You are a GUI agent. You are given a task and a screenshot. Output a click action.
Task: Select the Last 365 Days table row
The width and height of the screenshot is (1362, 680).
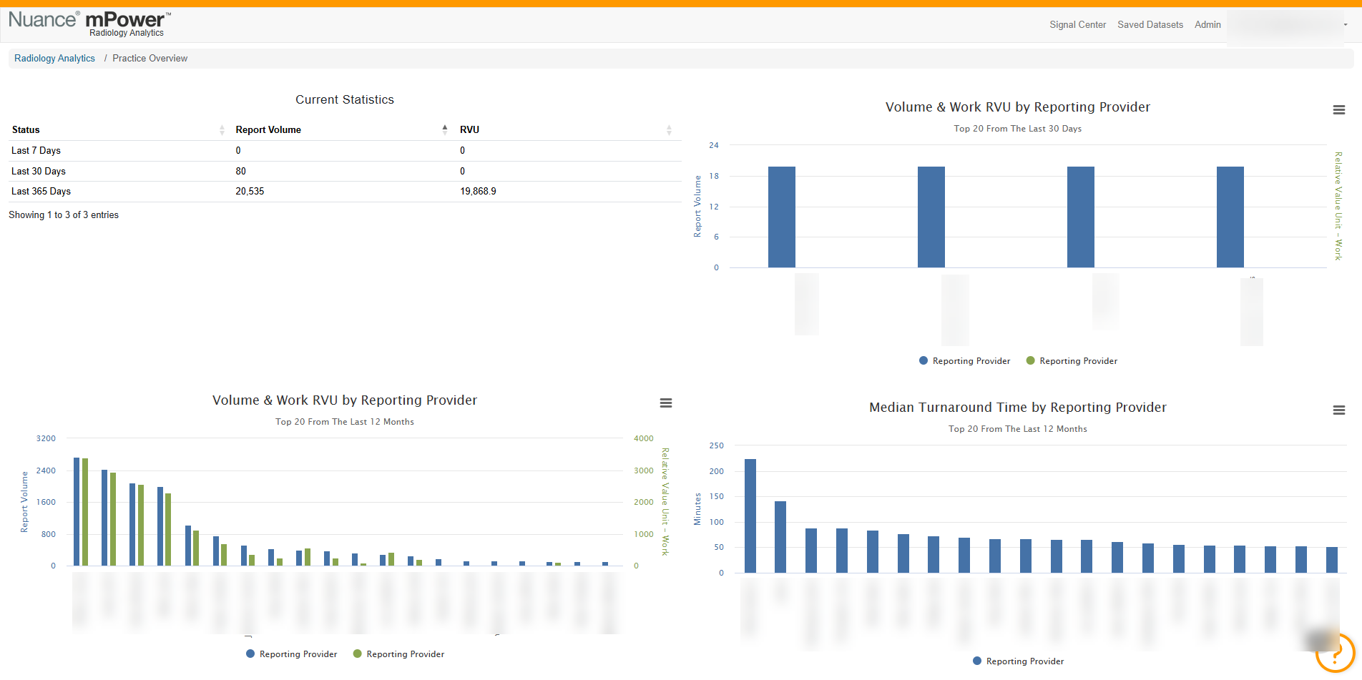coord(345,192)
